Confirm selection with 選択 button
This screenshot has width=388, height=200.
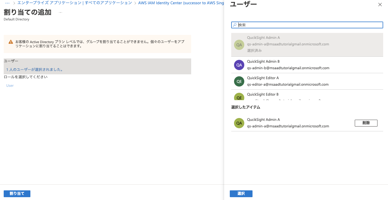click(x=241, y=193)
